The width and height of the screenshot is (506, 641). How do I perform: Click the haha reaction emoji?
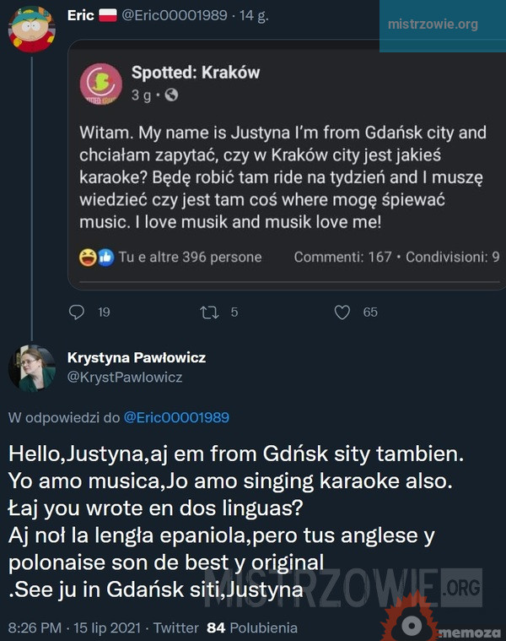pyautogui.click(x=86, y=257)
